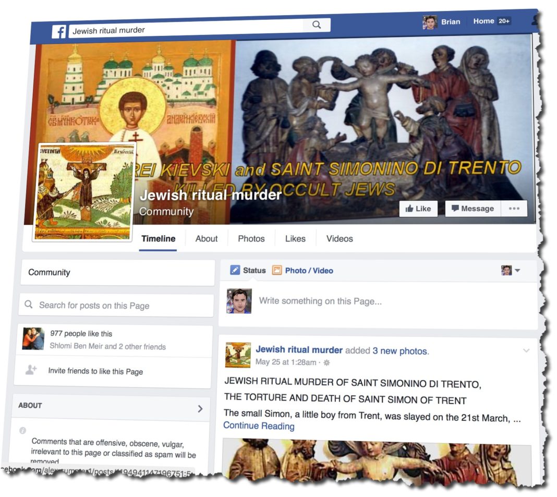Image resolution: width=557 pixels, height=497 pixels.
Task: Click the Like page button
Action: [418, 209]
